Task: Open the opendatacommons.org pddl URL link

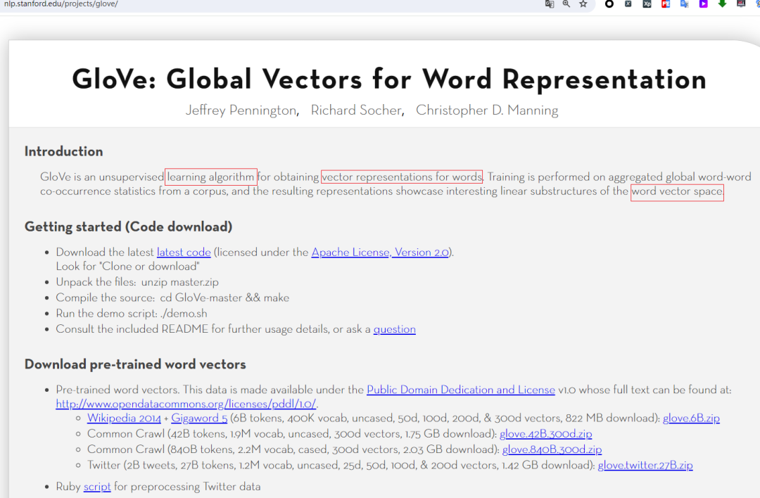Action: pos(186,404)
